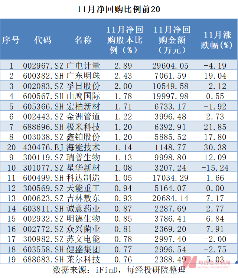
Task: Click the name 孚日股份
Action: [x=83, y=86]
